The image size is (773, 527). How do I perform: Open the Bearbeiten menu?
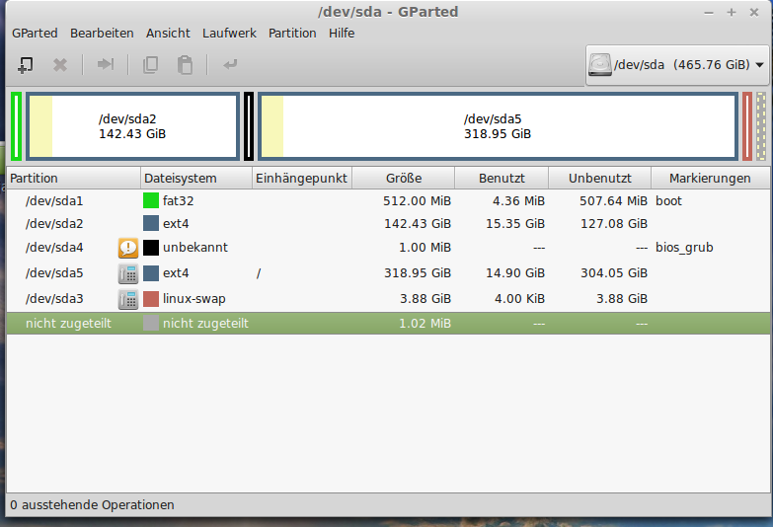102,33
